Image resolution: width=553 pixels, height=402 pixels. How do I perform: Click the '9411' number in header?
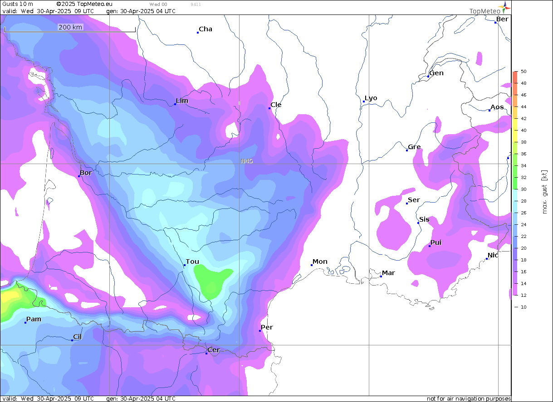196,4
